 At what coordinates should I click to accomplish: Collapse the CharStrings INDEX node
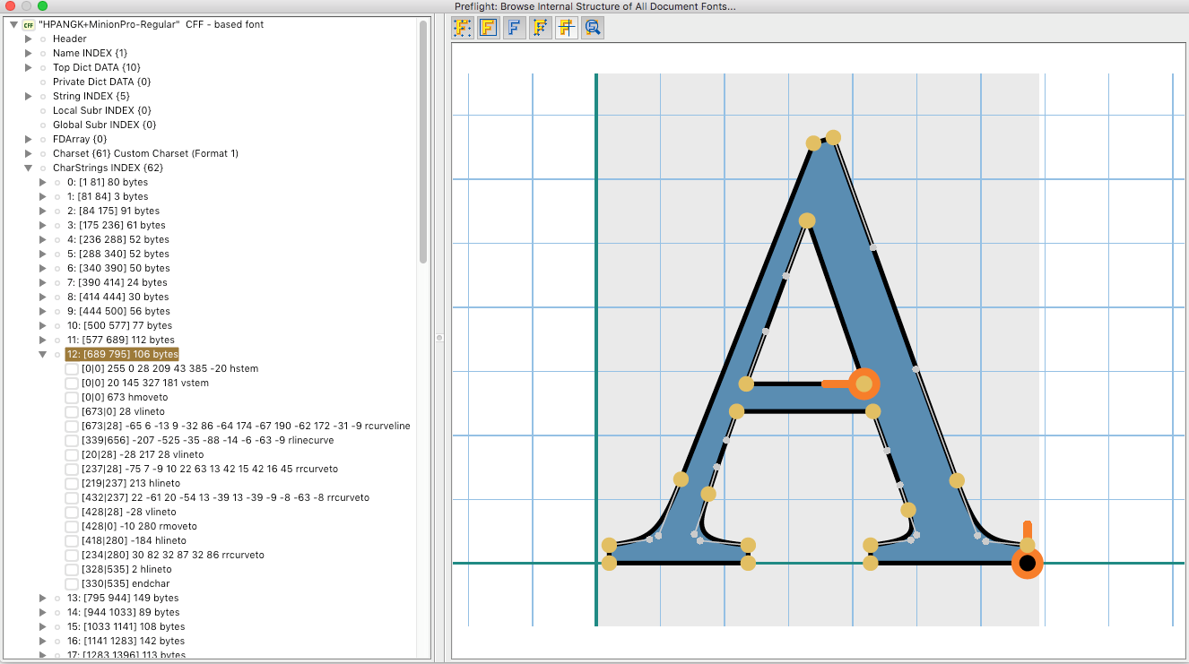coord(29,168)
